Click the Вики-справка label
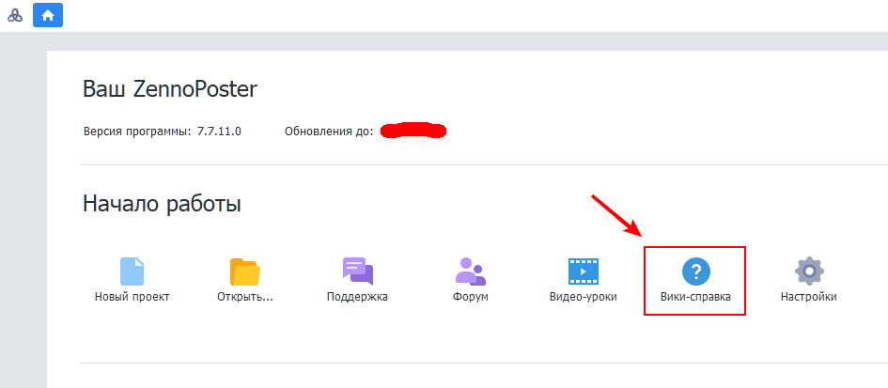Screen dimensions: 888x388 (695, 297)
